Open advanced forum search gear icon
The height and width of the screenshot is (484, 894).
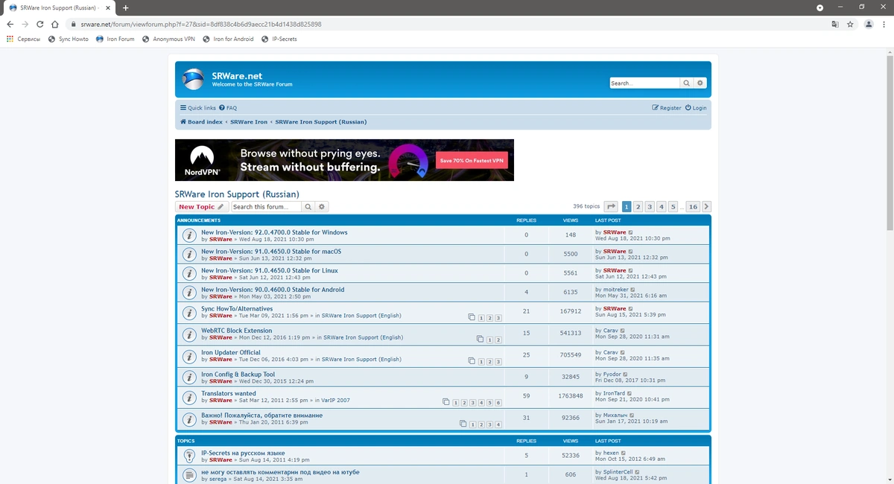pyautogui.click(x=322, y=206)
